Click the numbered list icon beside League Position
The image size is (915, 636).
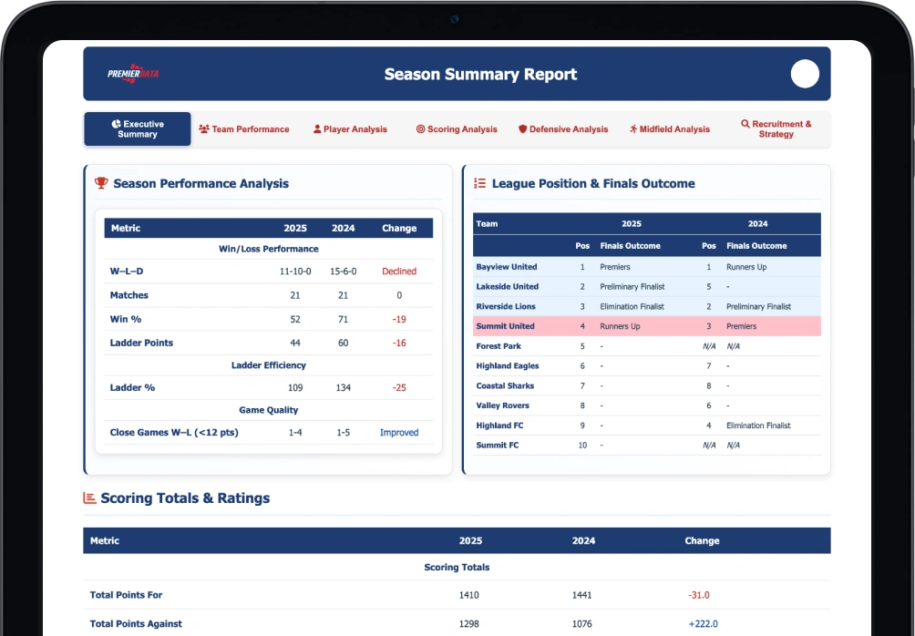click(479, 183)
